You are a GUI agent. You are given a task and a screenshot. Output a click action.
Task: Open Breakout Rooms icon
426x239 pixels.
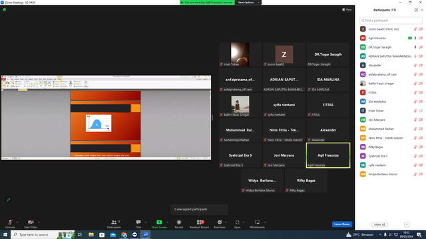pos(200,222)
